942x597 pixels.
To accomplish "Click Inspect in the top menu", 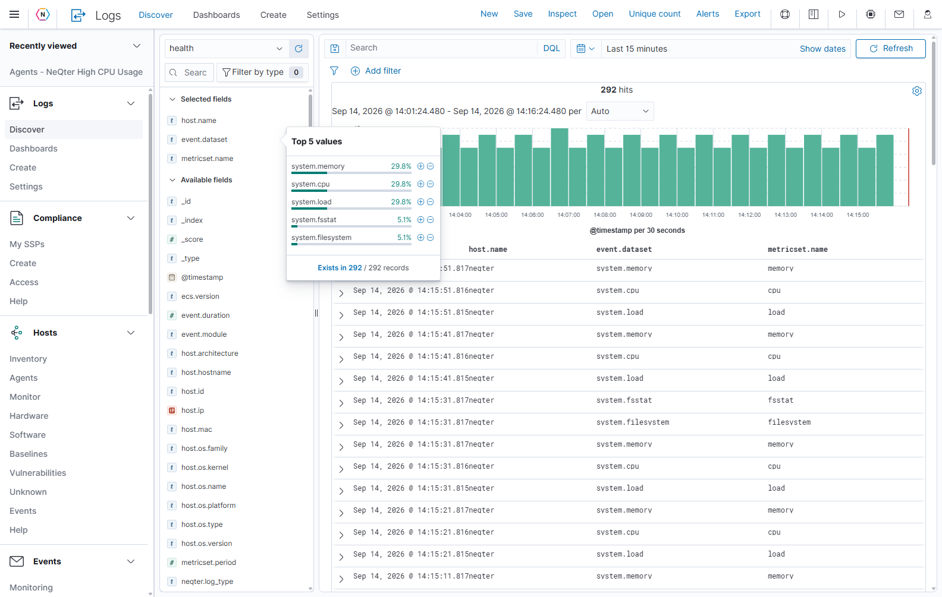I will (562, 14).
